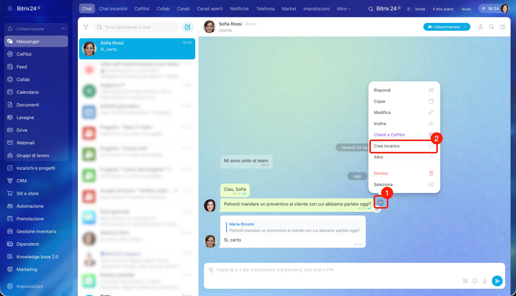This screenshot has width=516, height=296.
Task: Open Prenotazione from the sidebar
Action: [x=36, y=219]
